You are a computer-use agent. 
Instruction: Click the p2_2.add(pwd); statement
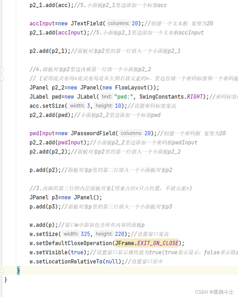click(51, 115)
